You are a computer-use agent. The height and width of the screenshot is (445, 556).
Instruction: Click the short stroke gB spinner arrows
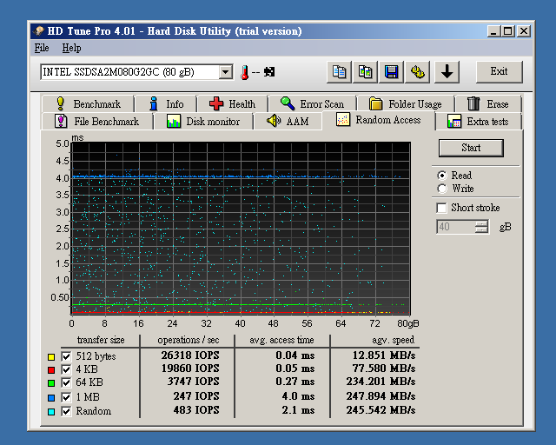pyautogui.click(x=481, y=227)
